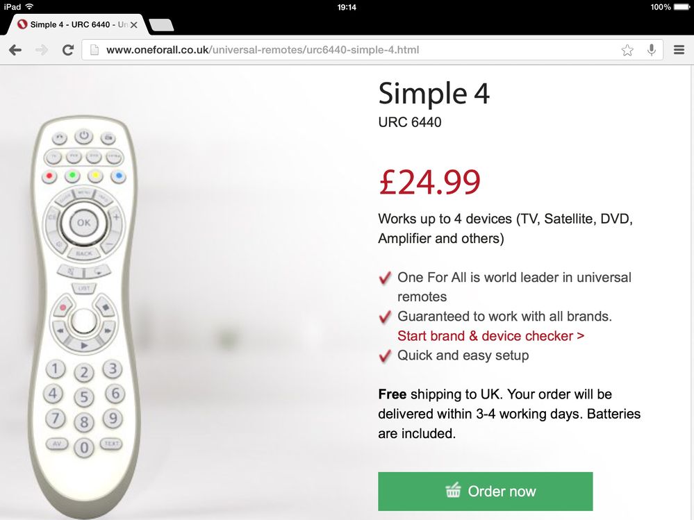
Task: Click the remote's power button icon
Action: click(x=83, y=136)
